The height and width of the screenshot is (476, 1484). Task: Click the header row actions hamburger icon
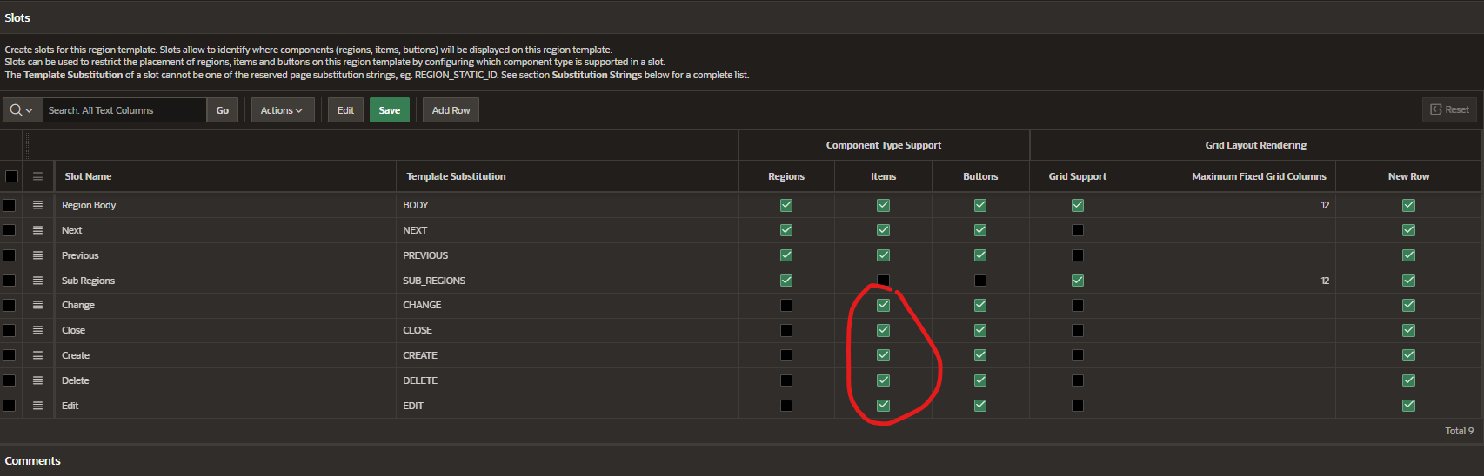pos(37,176)
